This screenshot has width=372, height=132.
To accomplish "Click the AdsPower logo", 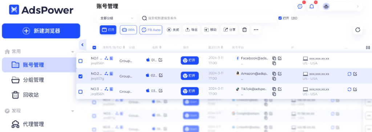I will coord(41,10).
